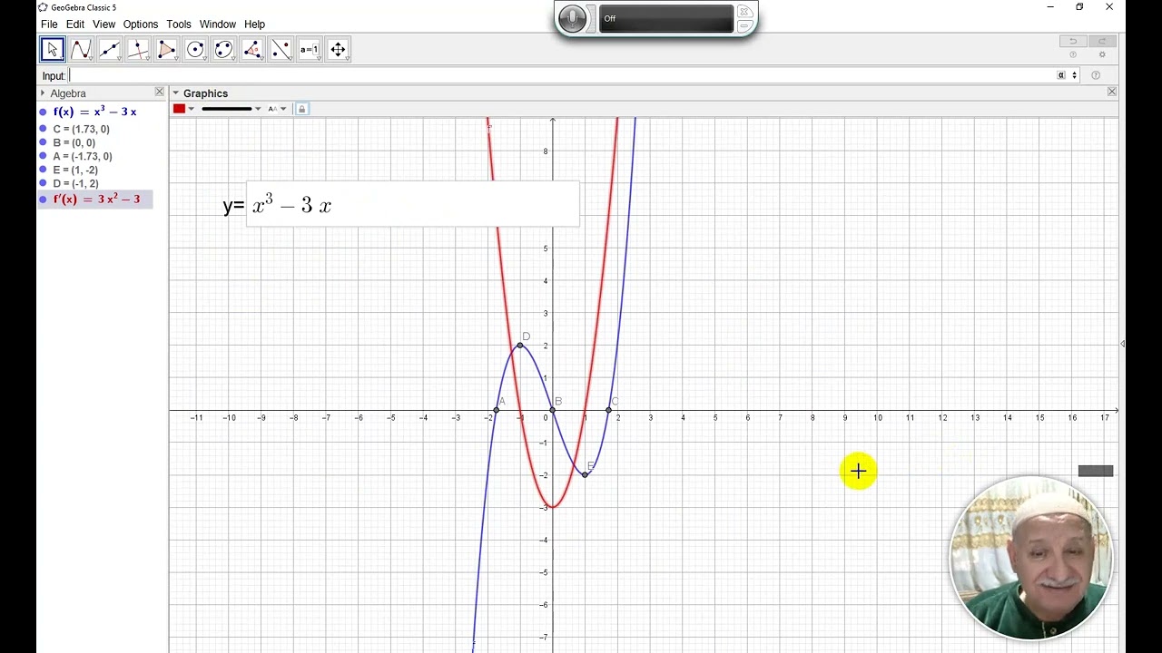Toggle visibility bullet of point A
The width and height of the screenshot is (1162, 653).
[43, 156]
